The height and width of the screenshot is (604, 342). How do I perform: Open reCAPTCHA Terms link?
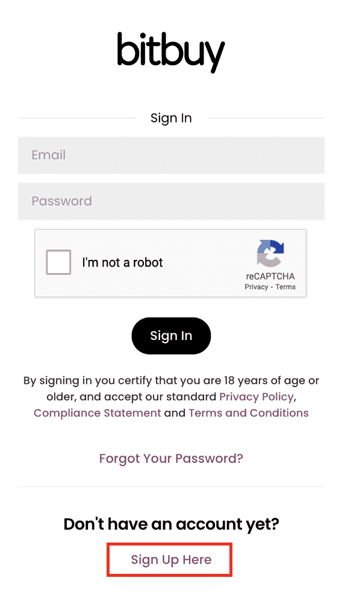285,287
